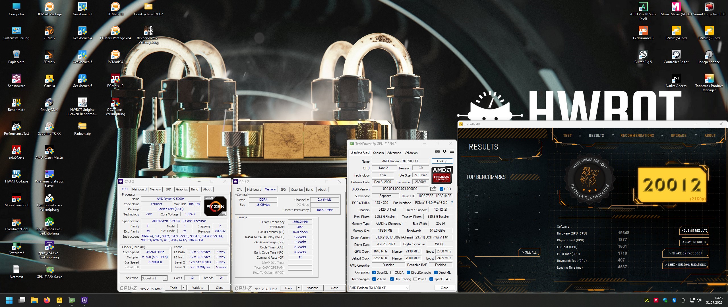Click CHECK RECOMMENDATIONS in Catzilla
The width and height of the screenshot is (728, 307).
685,265
